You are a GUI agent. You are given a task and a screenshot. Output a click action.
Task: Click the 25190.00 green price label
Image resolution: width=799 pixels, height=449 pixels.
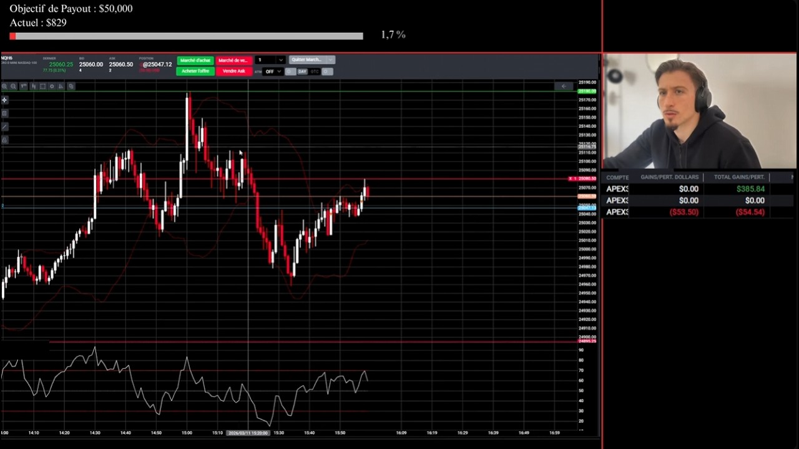[x=587, y=91]
